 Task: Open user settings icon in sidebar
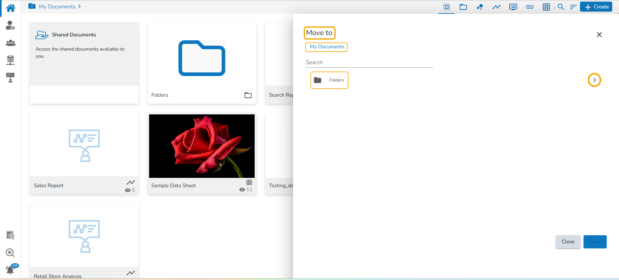10,25
